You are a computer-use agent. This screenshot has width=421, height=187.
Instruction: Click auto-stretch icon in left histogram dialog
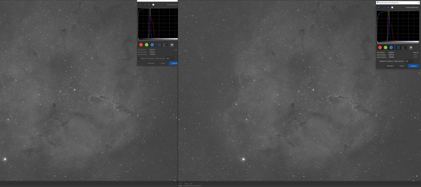172,45
